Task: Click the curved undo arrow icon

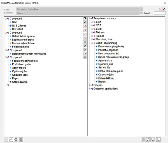Action: [x=85, y=50]
